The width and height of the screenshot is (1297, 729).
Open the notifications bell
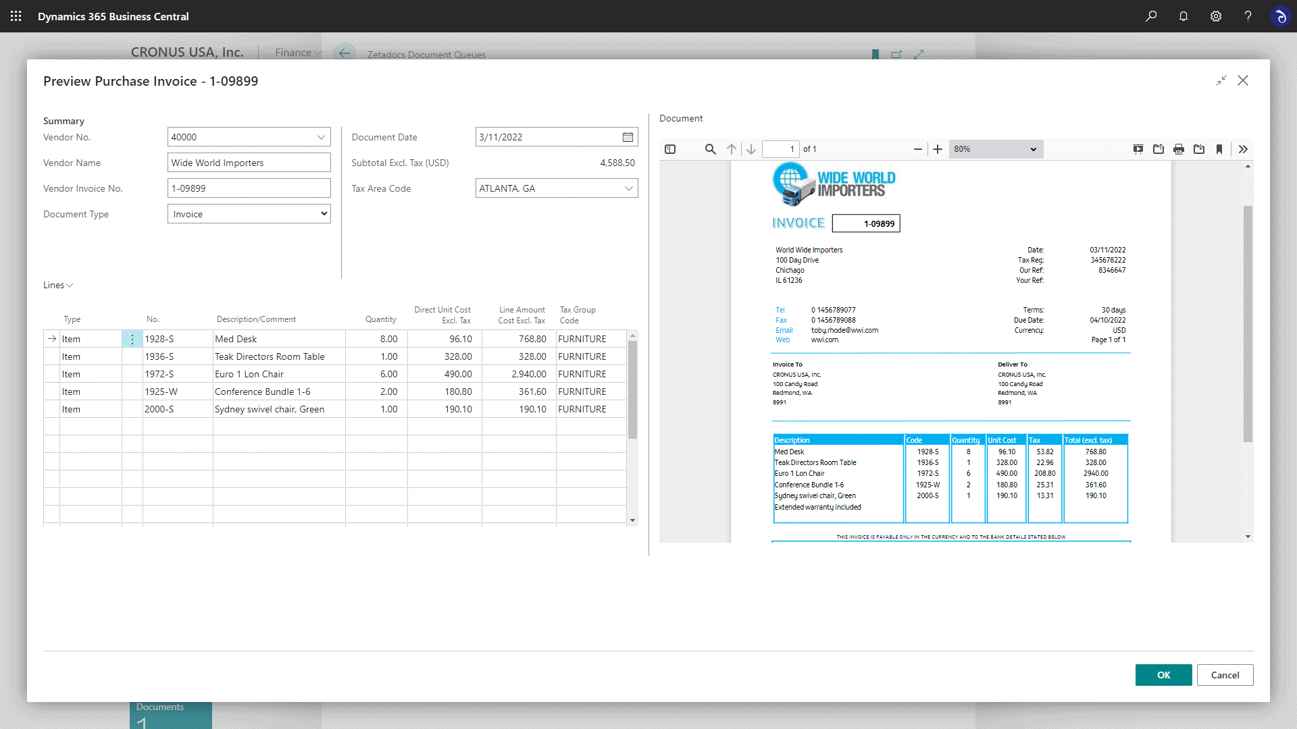(x=1184, y=16)
